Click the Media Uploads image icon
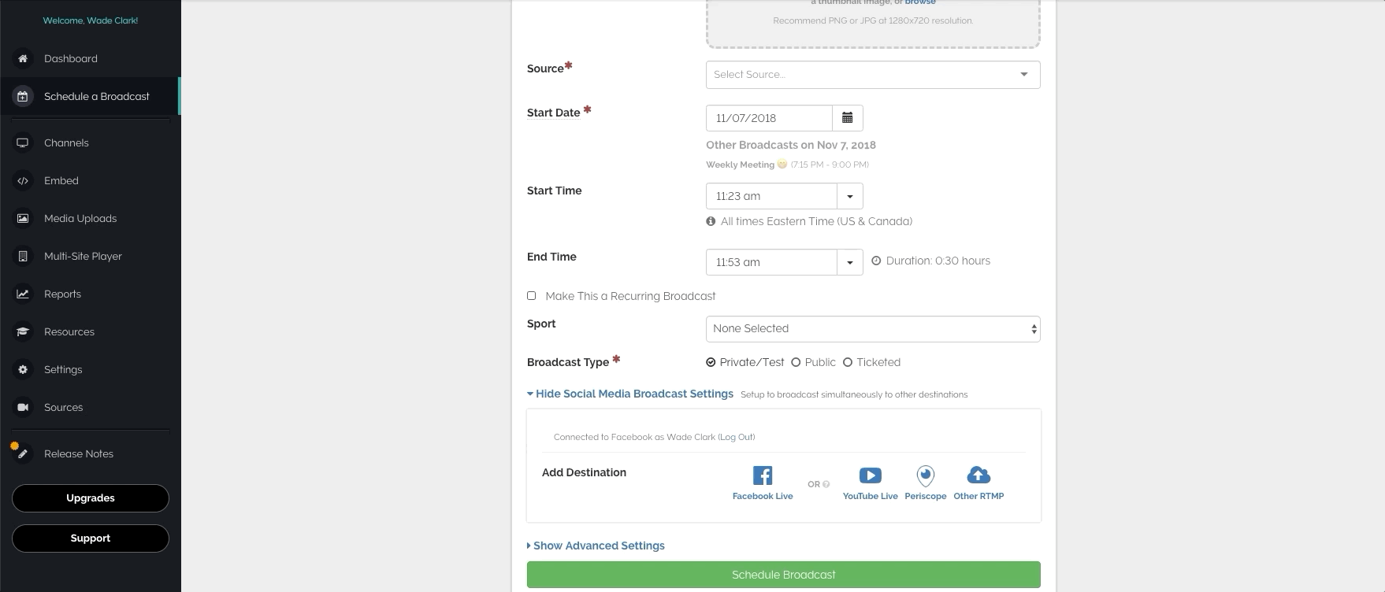The width and height of the screenshot is (1385, 592). (23, 219)
